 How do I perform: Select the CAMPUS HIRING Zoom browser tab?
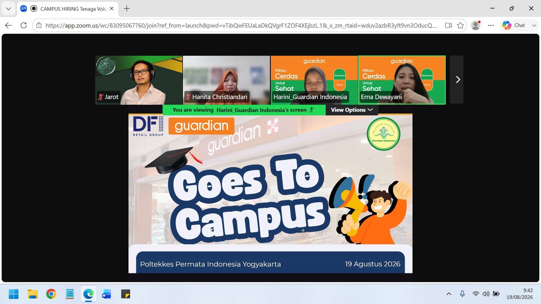click(68, 9)
